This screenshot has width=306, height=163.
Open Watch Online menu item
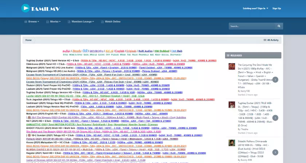(x=111, y=21)
